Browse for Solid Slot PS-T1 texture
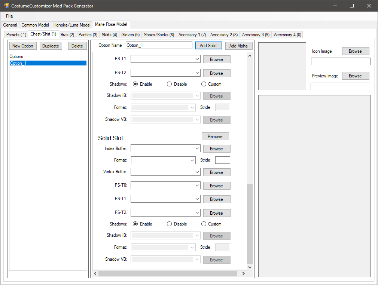378x285 pixels. click(216, 199)
